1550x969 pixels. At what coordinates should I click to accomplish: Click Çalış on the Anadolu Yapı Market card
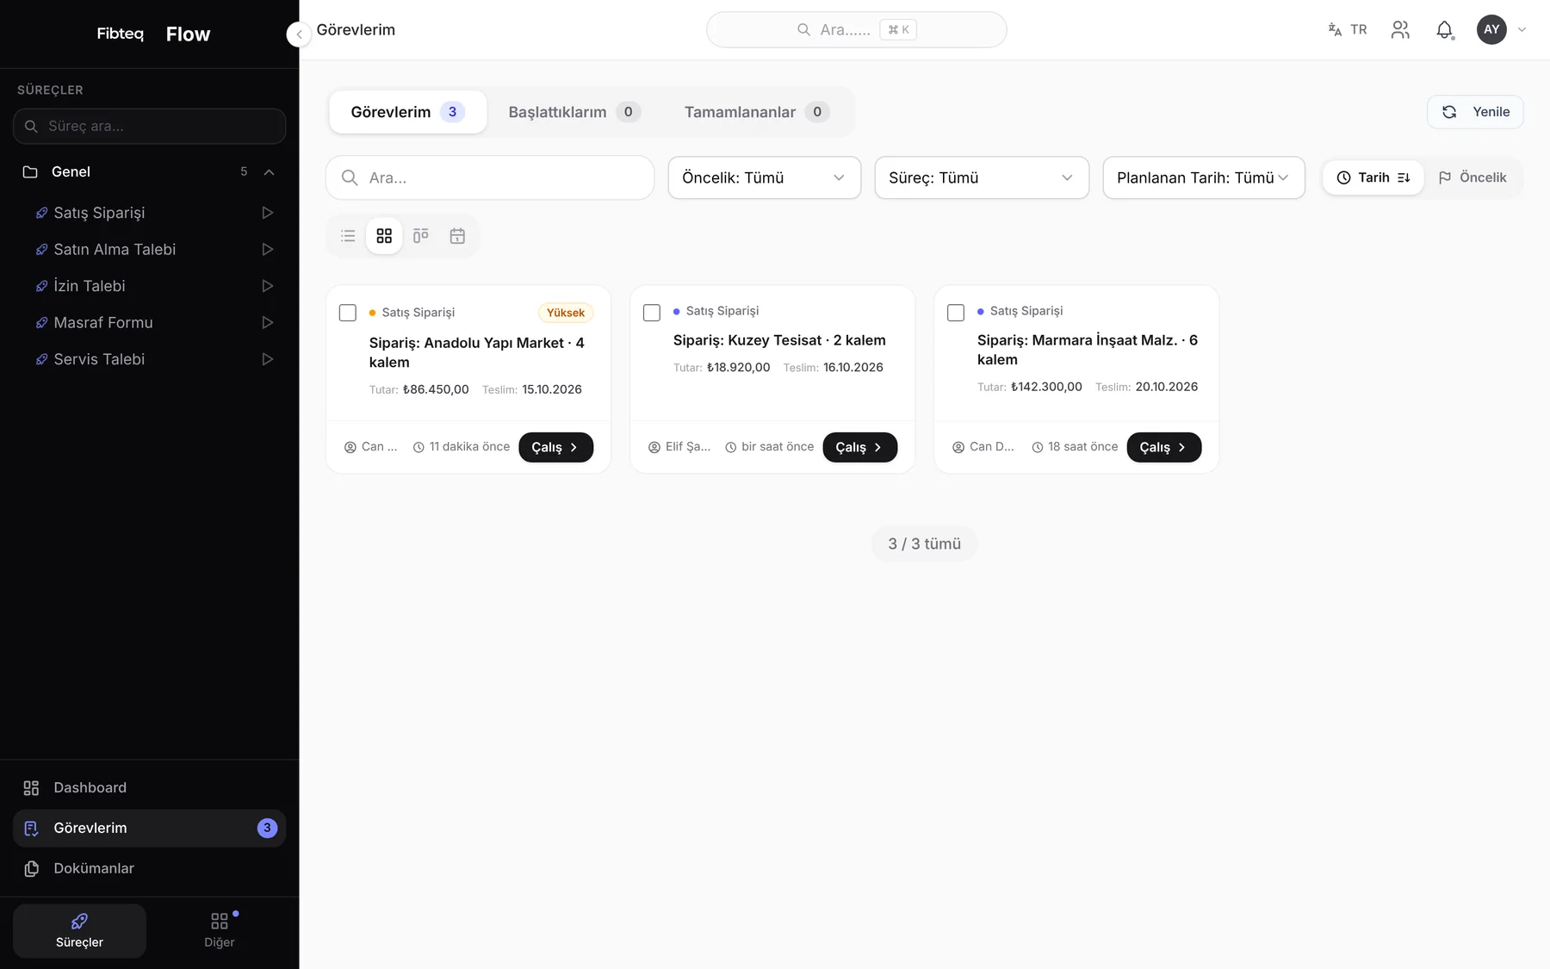tap(555, 447)
